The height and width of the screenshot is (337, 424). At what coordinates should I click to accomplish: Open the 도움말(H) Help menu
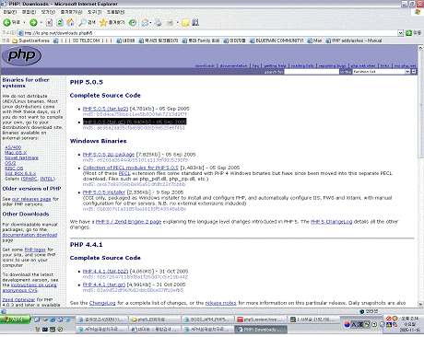click(x=115, y=12)
